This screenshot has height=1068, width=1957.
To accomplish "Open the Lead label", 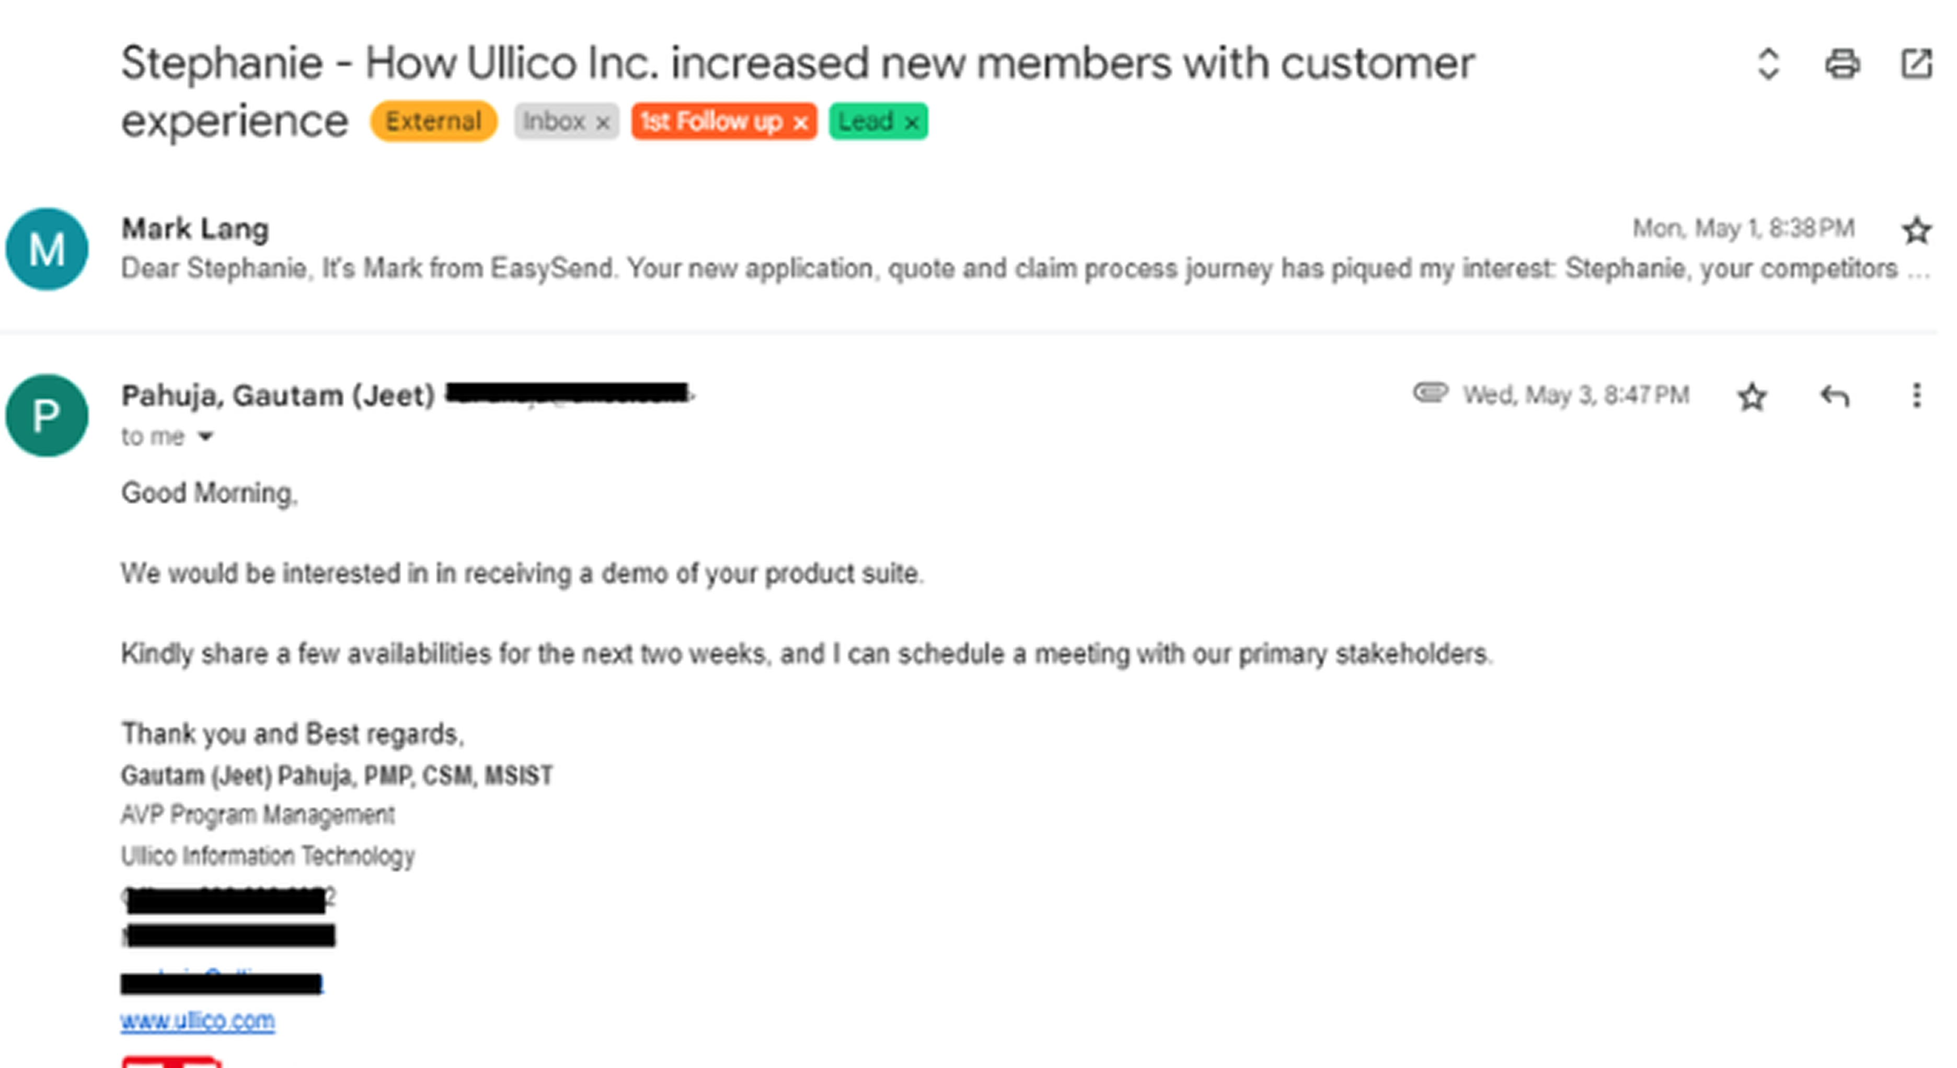I will coord(865,122).
